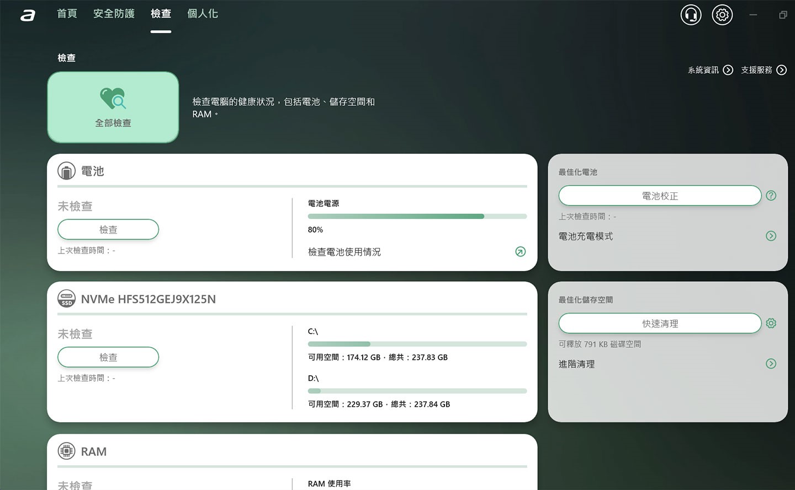795x490 pixels.
Task: Click the 80% battery value
Action: click(x=315, y=230)
